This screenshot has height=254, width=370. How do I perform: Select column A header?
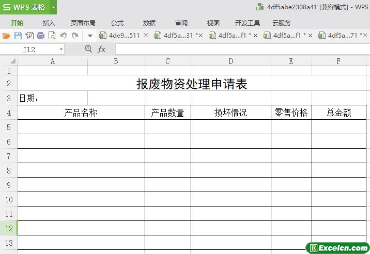pos(52,61)
